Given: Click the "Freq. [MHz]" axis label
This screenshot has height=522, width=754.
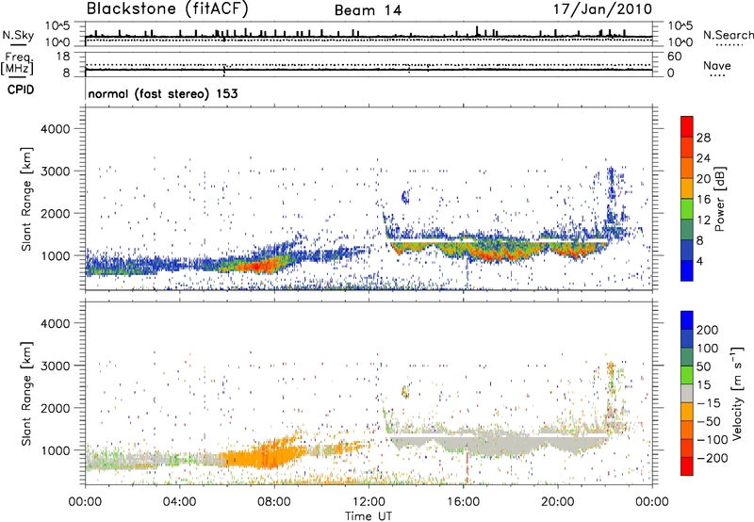Looking at the screenshot, I should click(x=18, y=63).
